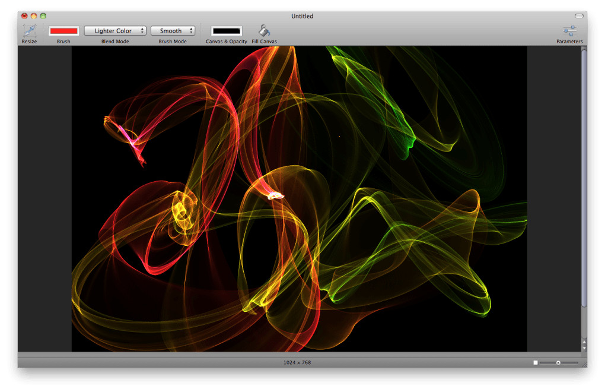Click the scrollbar up arrow
The image size is (605, 392).
584,342
